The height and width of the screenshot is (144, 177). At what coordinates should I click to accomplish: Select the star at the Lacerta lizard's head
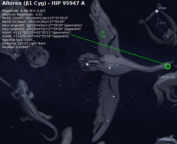20,80
